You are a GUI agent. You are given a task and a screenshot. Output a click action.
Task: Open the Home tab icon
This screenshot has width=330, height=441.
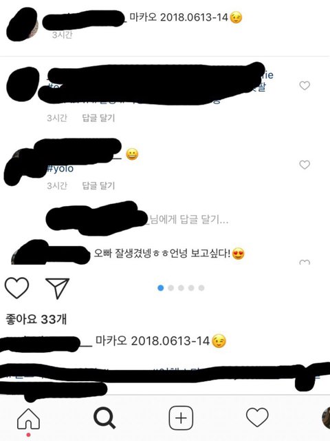[28, 418]
